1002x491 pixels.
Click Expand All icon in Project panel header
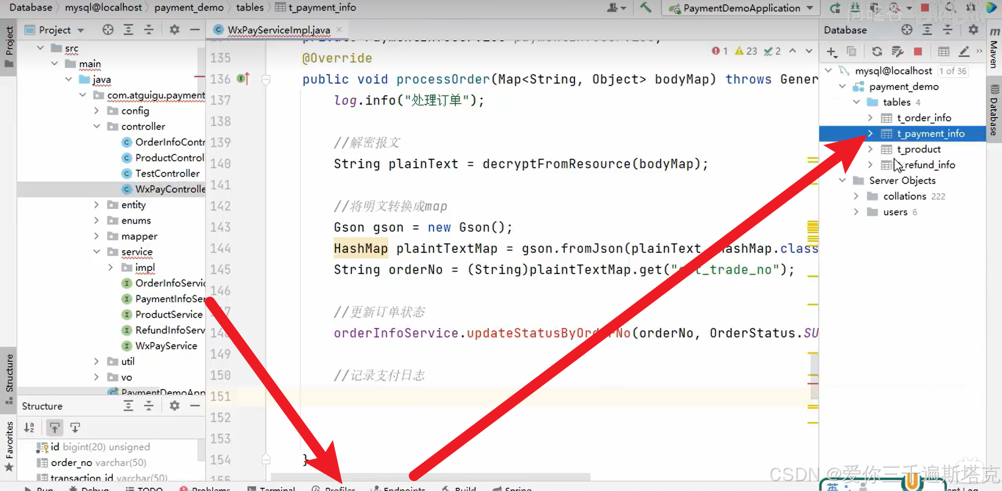[x=128, y=30]
